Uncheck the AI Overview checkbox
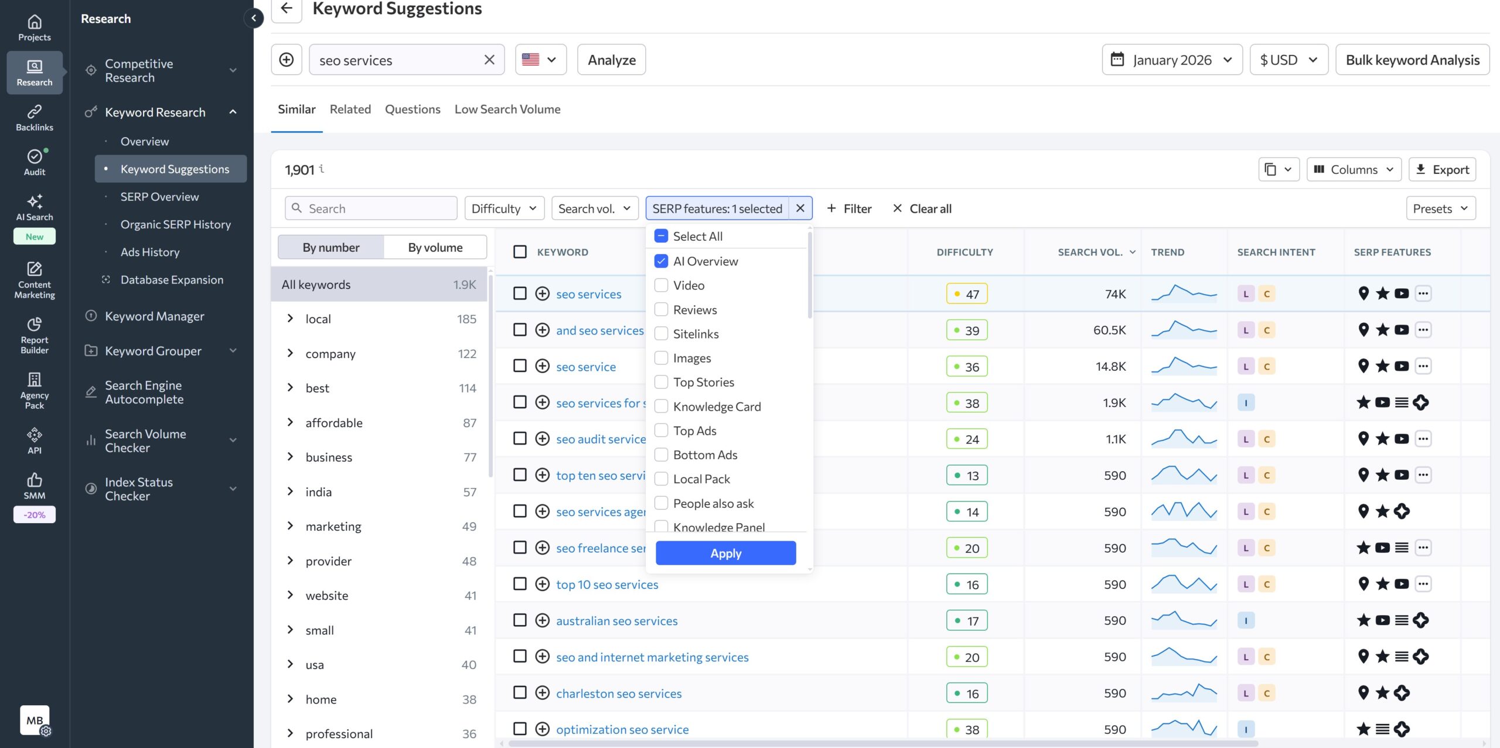 [661, 261]
